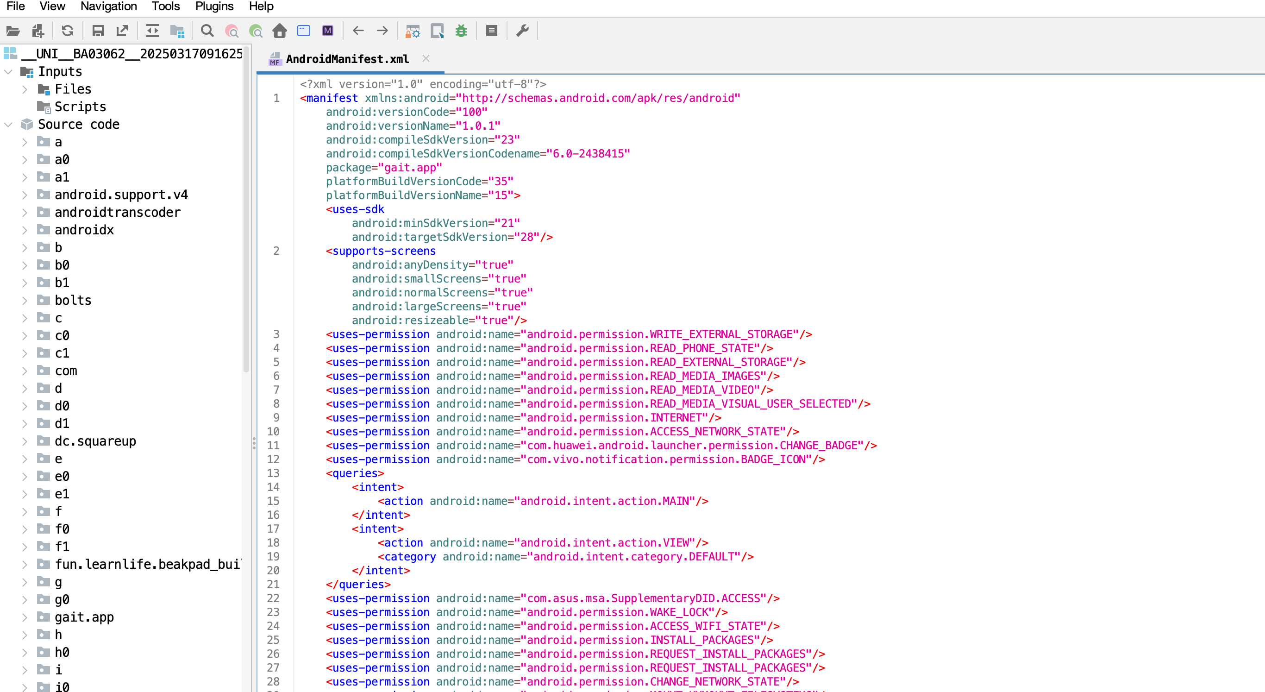Go to main activity home icon
The image size is (1265, 692).
(280, 31)
